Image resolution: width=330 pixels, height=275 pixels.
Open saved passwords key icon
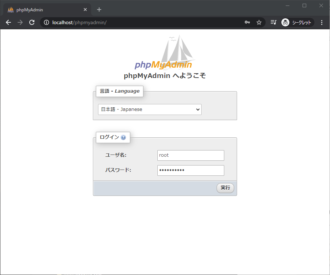click(x=247, y=22)
